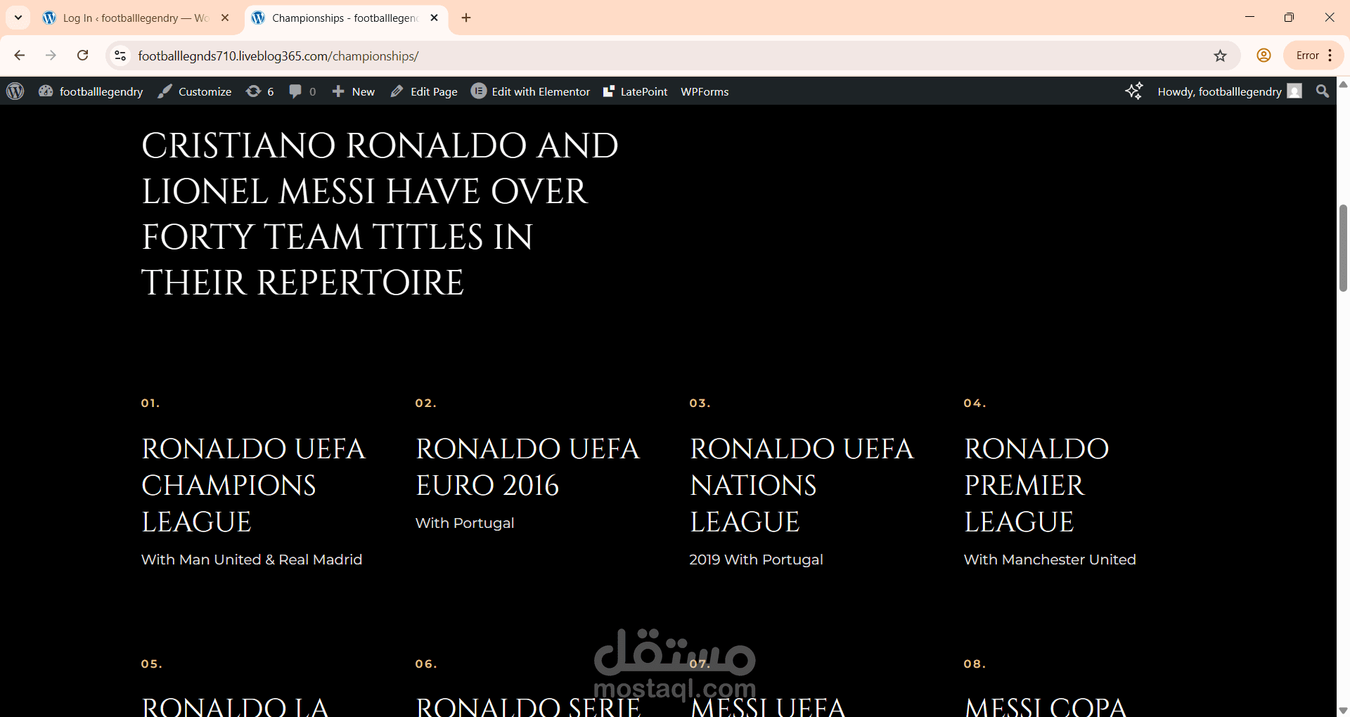This screenshot has height=717, width=1350.
Task: Click the scrollbar down arrow
Action: tap(1343, 710)
